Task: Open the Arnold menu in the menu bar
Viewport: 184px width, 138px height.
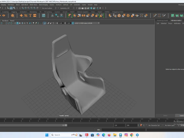Action: 90,5
